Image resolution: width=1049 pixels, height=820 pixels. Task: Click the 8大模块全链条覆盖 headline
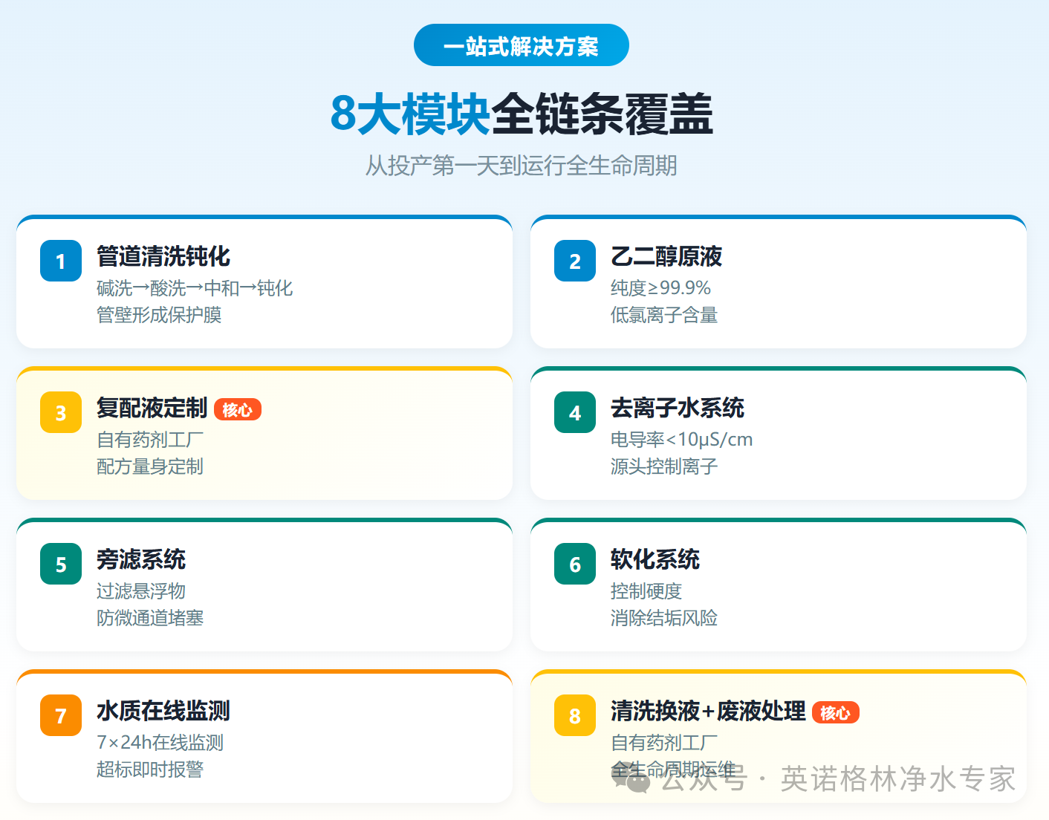[x=522, y=114]
